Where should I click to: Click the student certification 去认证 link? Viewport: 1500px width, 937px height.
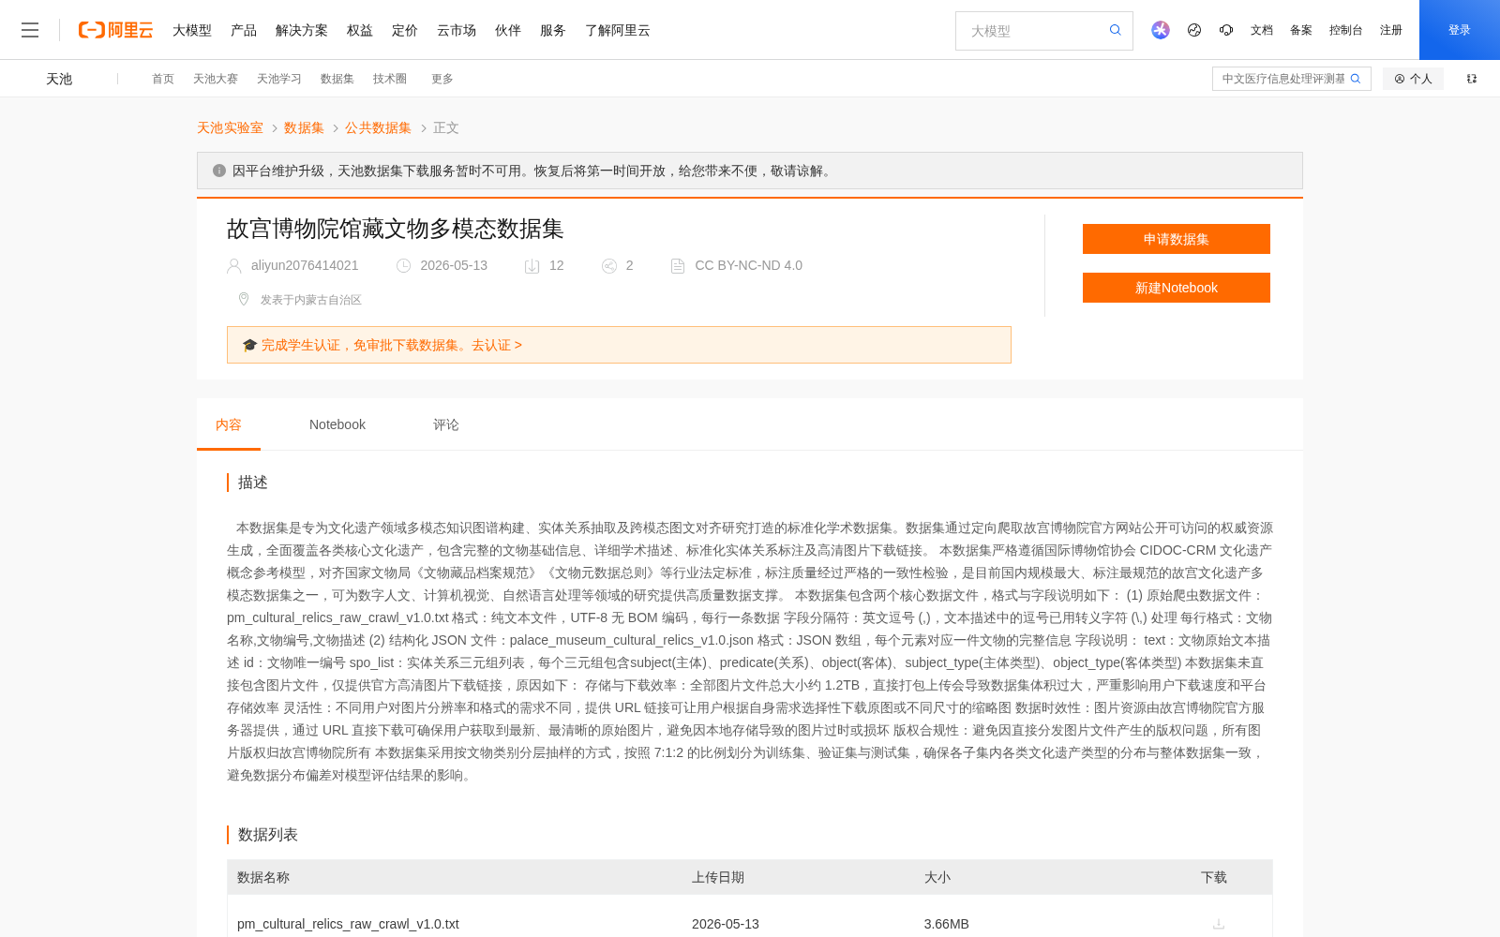pyautogui.click(x=497, y=345)
